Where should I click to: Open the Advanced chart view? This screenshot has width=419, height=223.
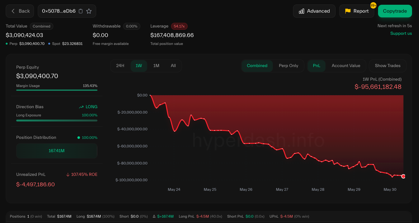[314, 11]
